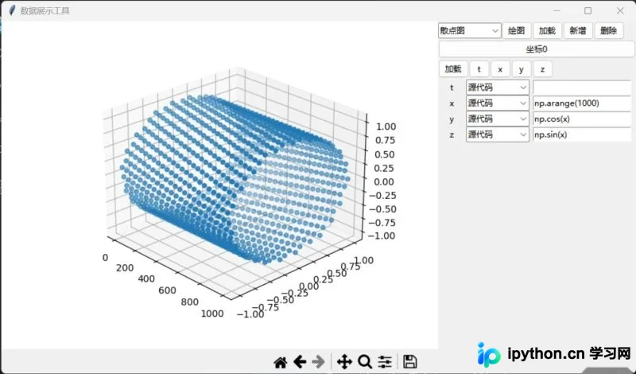Save figure with floppy disk icon
Image resolution: width=636 pixels, height=374 pixels.
(x=409, y=361)
